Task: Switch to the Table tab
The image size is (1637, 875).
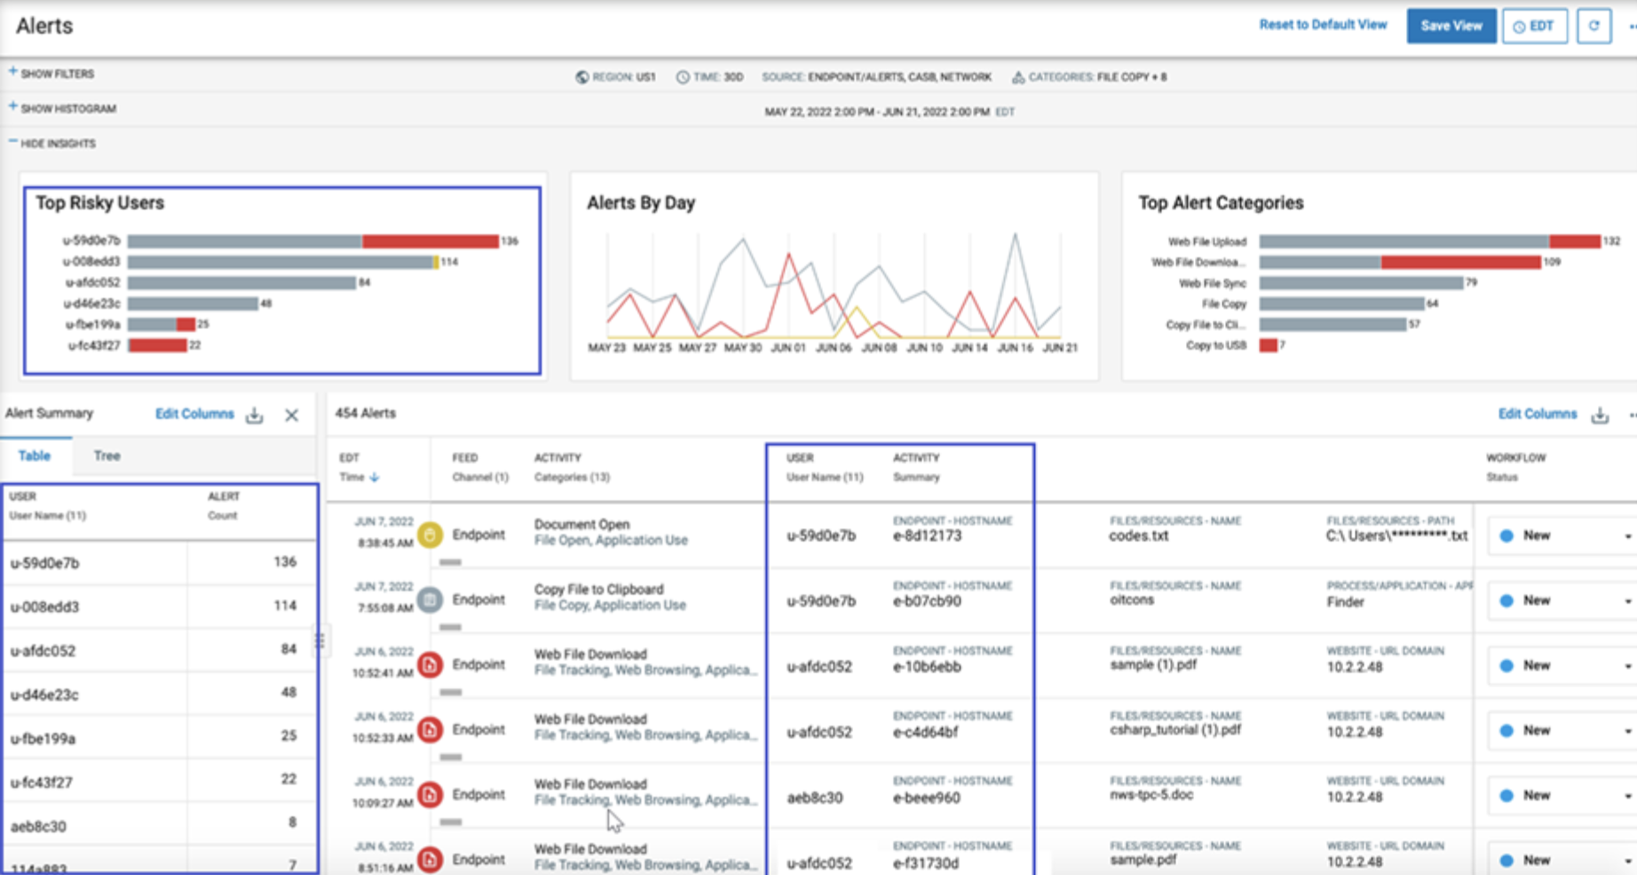Action: point(35,455)
